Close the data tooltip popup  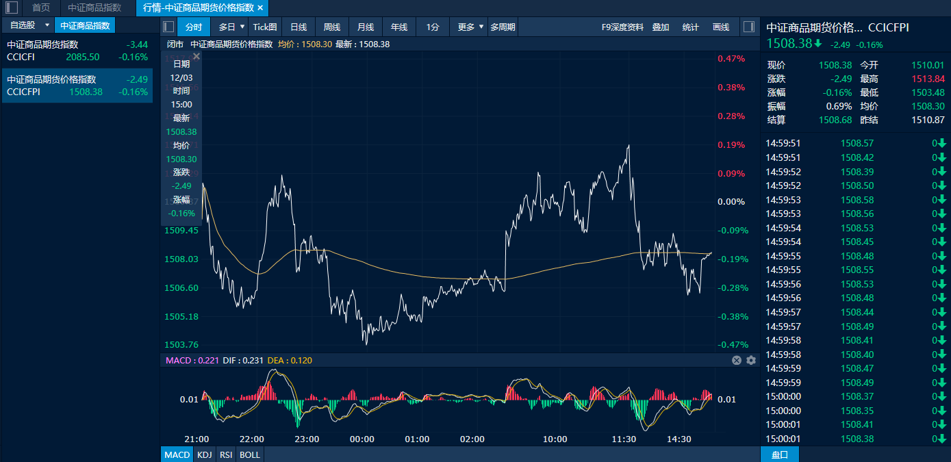point(196,57)
